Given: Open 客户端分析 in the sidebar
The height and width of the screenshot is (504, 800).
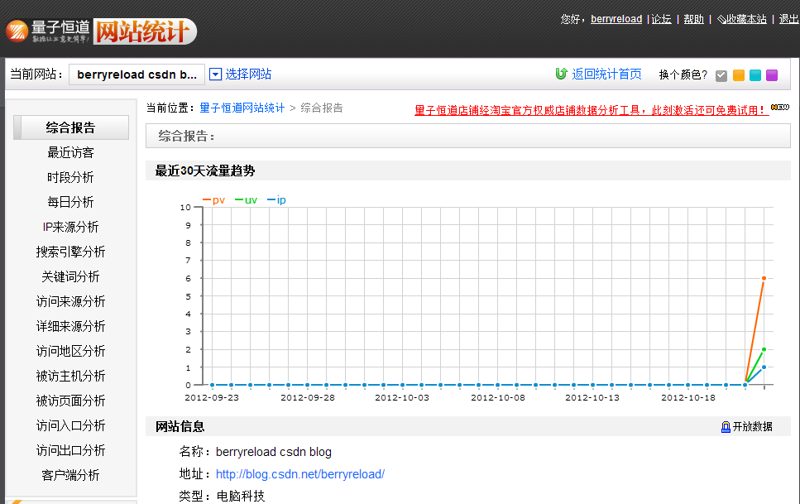Looking at the screenshot, I should pos(71,475).
